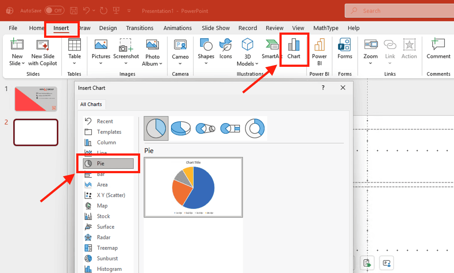Click the All Charts tab
The image size is (454, 273).
click(91, 104)
